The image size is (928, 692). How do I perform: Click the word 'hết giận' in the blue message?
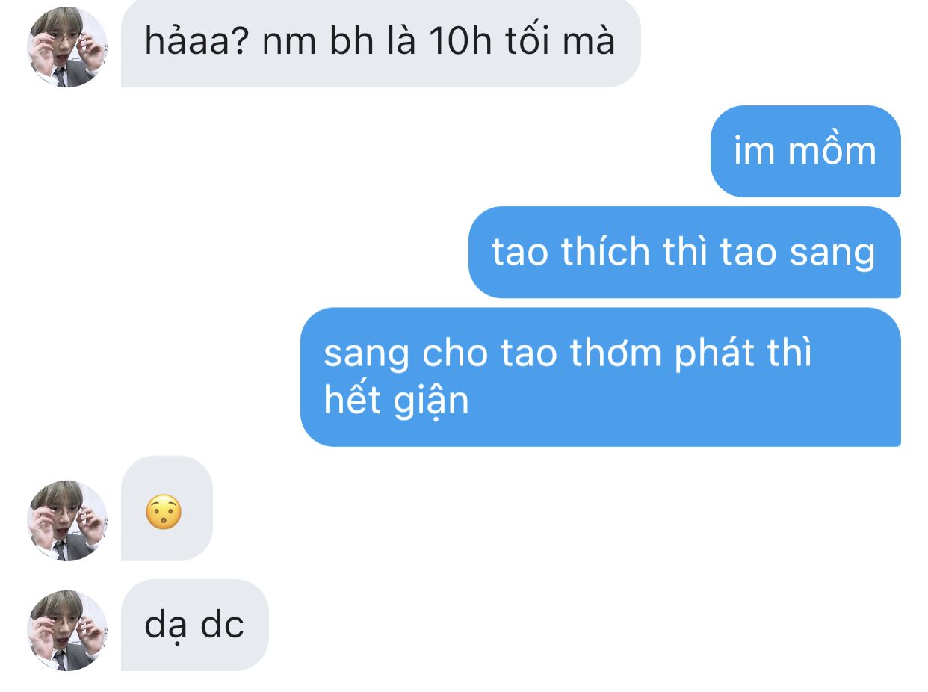click(396, 402)
